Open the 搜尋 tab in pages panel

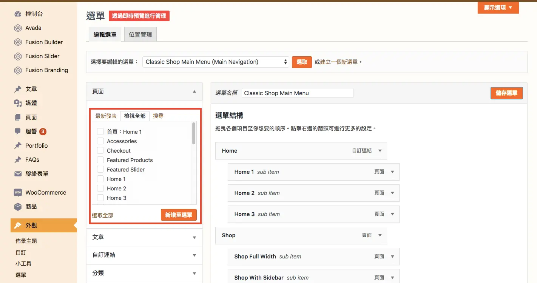[158, 116]
